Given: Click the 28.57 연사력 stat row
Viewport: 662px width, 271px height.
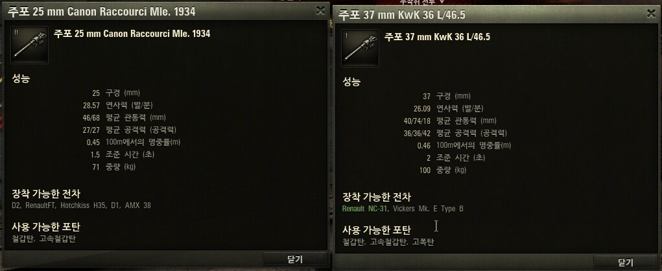Looking at the screenshot, I should (x=115, y=105).
